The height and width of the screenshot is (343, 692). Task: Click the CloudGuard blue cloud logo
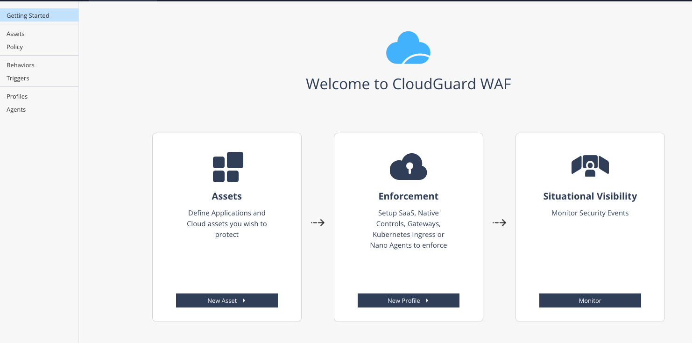(408, 48)
